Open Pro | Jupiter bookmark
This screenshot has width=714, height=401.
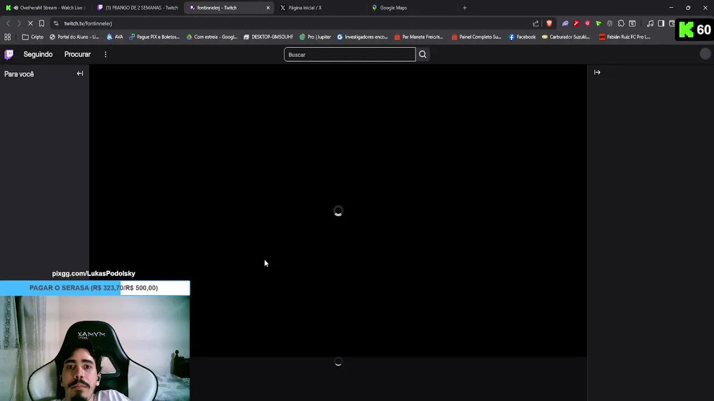coord(315,37)
